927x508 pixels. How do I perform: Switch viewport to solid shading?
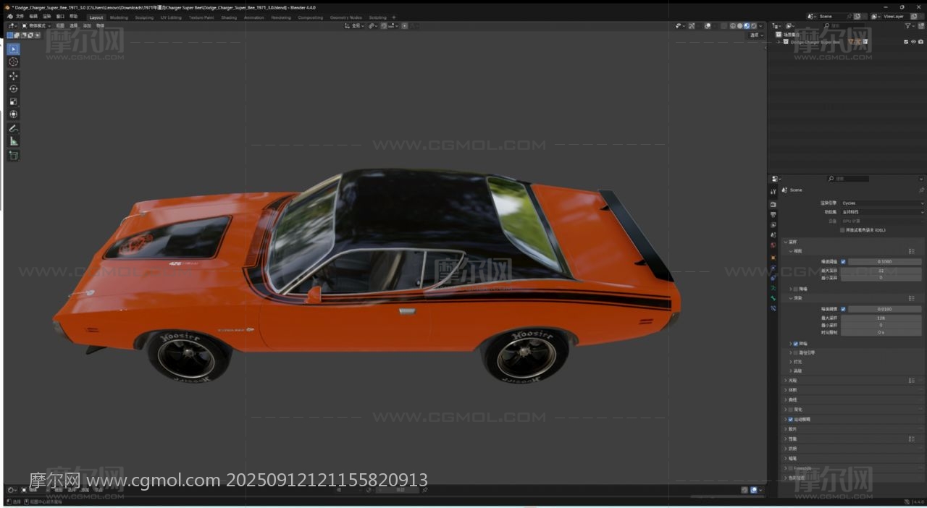click(x=740, y=26)
